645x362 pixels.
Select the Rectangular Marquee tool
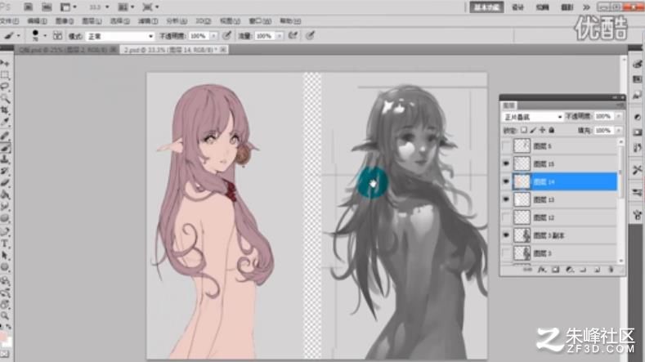click(x=5, y=75)
